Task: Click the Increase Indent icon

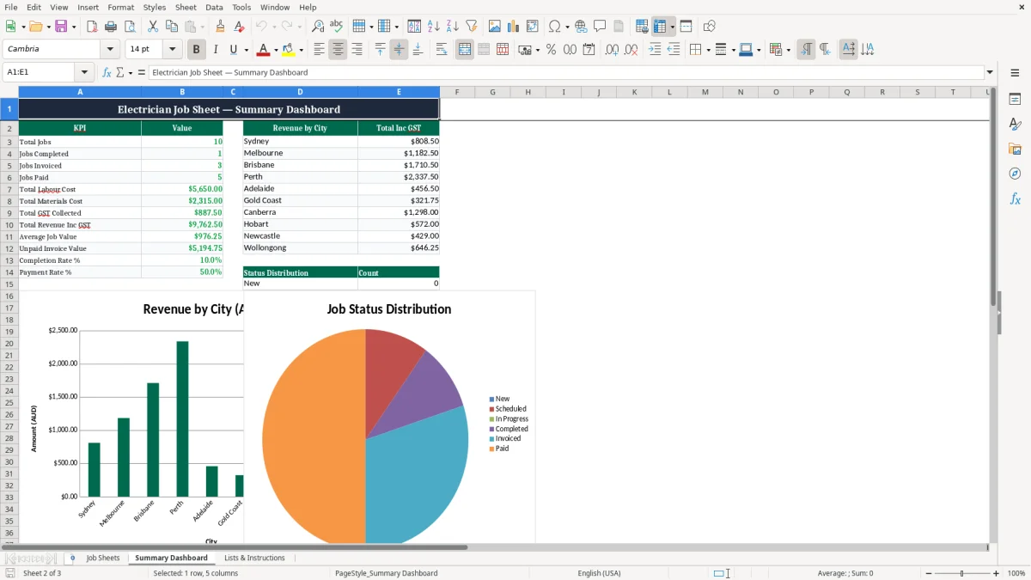Action: (x=655, y=50)
